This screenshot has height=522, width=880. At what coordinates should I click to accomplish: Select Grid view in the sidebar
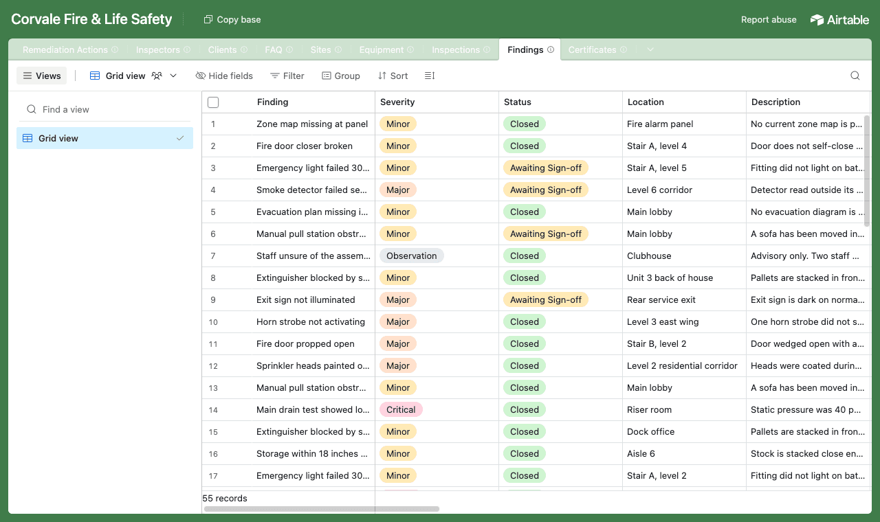104,138
